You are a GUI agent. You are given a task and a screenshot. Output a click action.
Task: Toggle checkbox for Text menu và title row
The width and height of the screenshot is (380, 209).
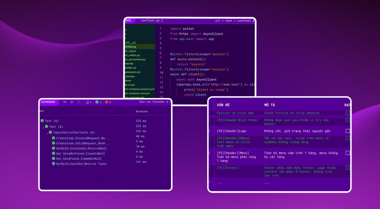tap(348, 138)
